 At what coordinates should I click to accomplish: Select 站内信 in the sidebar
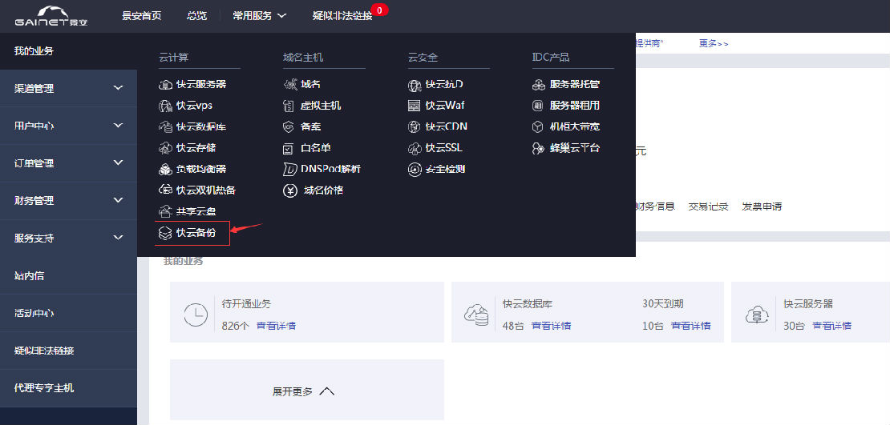30,275
